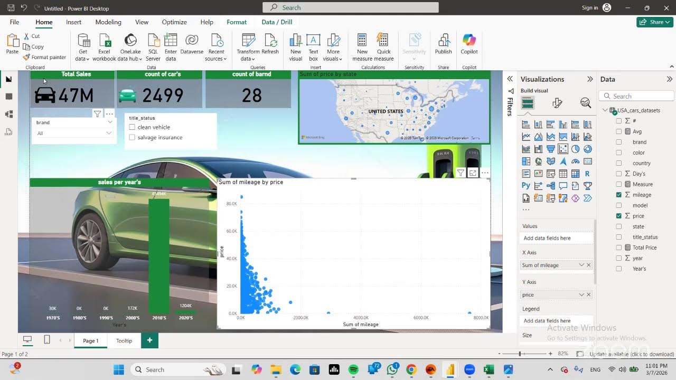Check the salvage insurance slicer option
The width and height of the screenshot is (676, 380).
[132, 137]
